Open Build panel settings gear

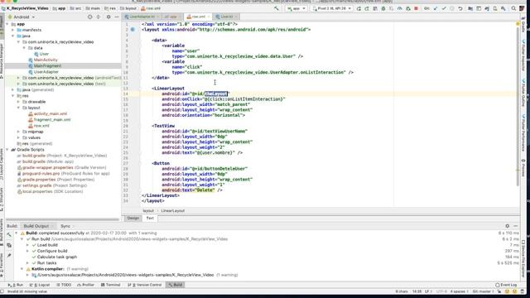point(508,226)
